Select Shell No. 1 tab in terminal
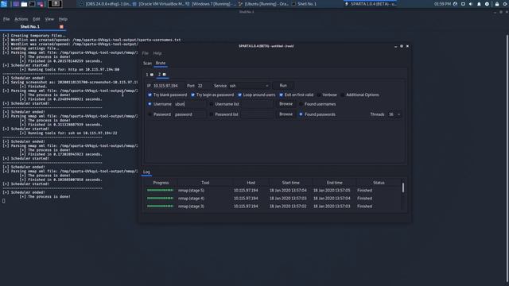The width and height of the screenshot is (509, 286). point(30,26)
